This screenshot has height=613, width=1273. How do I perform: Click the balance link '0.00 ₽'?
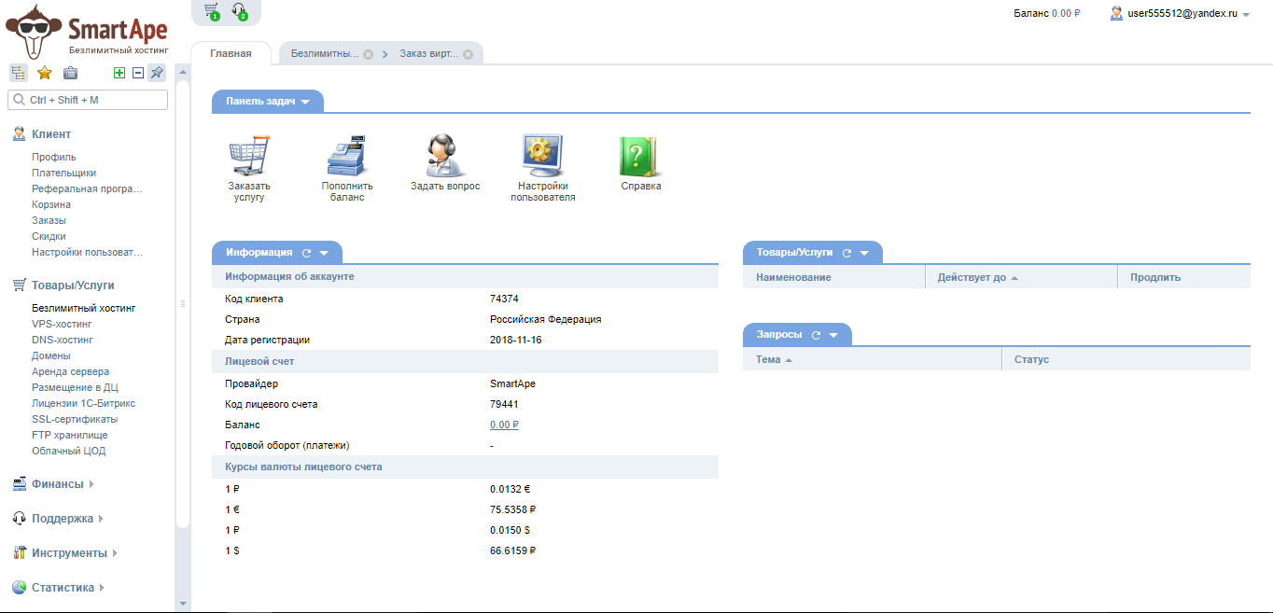[x=504, y=425]
